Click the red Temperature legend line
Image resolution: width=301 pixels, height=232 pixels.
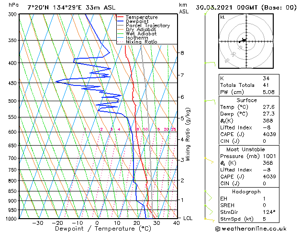pyautogui.click(x=120, y=17)
